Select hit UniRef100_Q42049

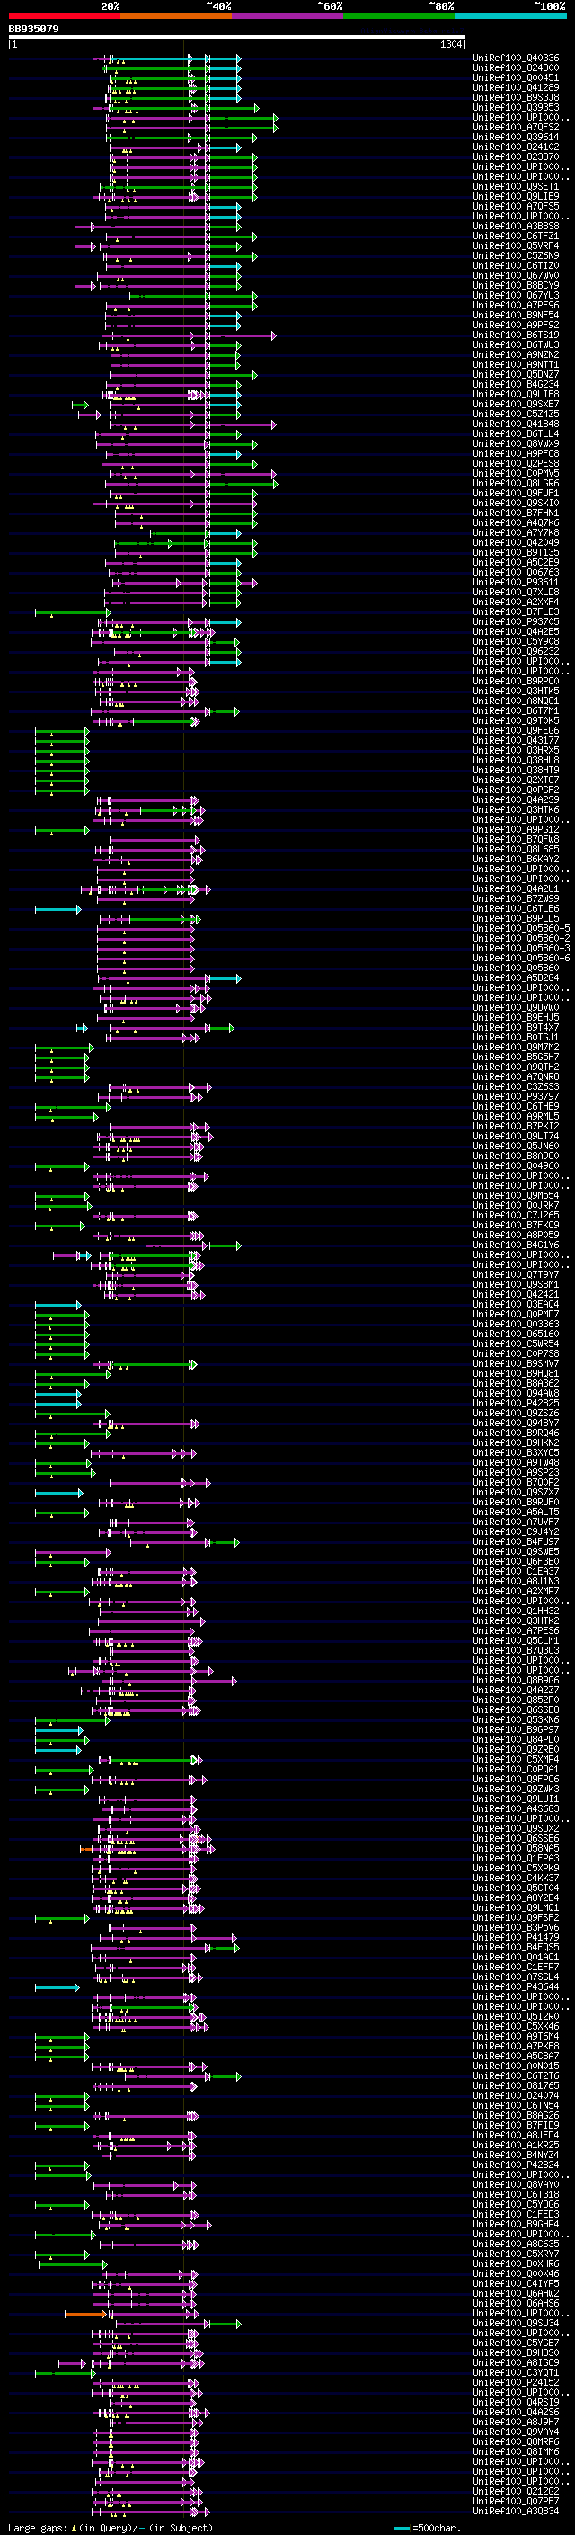516,543
